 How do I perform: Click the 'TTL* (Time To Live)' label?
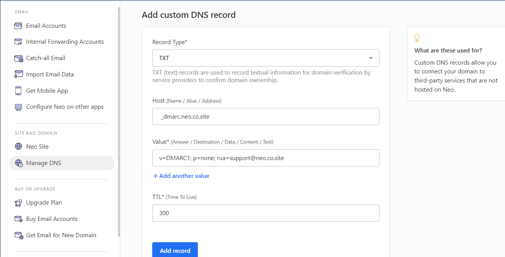pos(175,197)
